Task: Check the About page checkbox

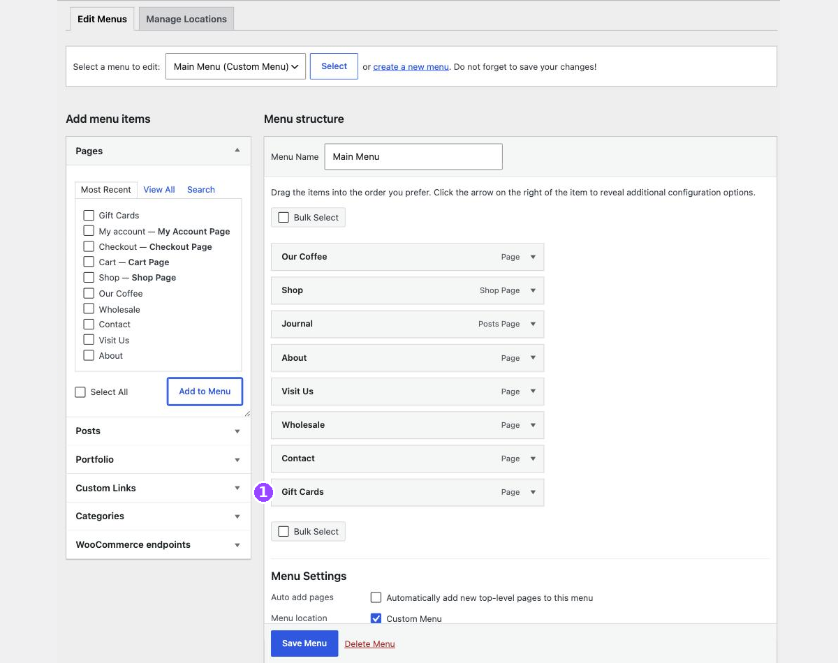Action: [89, 355]
